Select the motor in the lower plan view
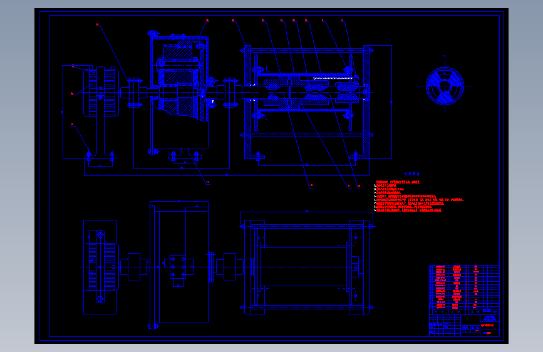Screen dimensions: 543x352 click(100, 267)
